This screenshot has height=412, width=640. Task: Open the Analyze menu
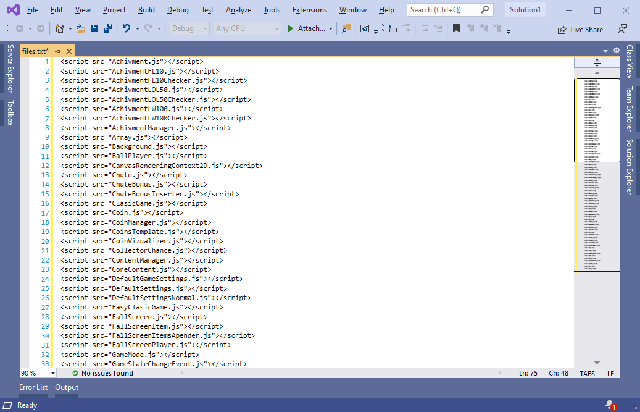[238, 10]
